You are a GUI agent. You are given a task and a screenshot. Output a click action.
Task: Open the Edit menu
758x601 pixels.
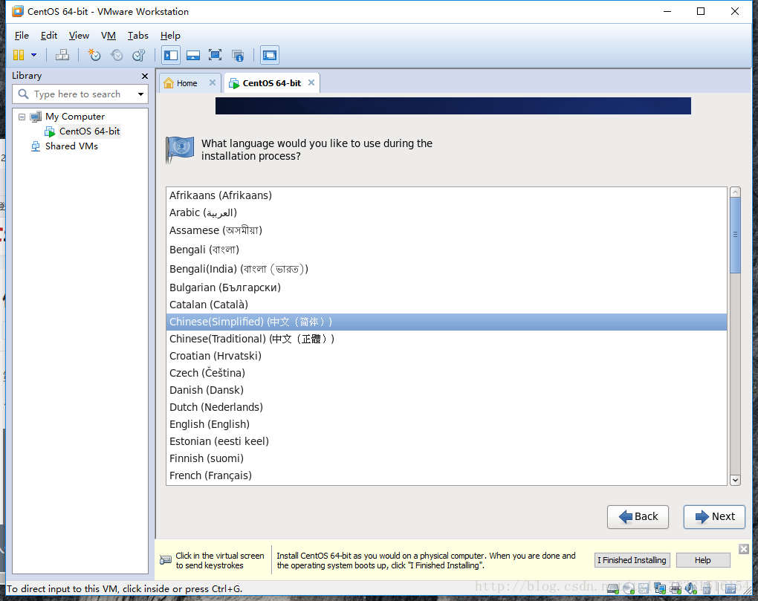49,35
